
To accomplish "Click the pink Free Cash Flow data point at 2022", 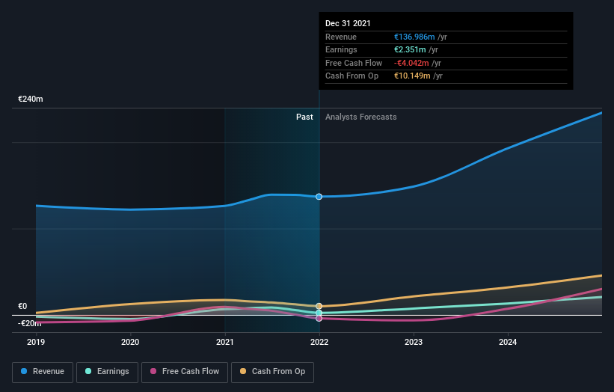I will point(319,319).
